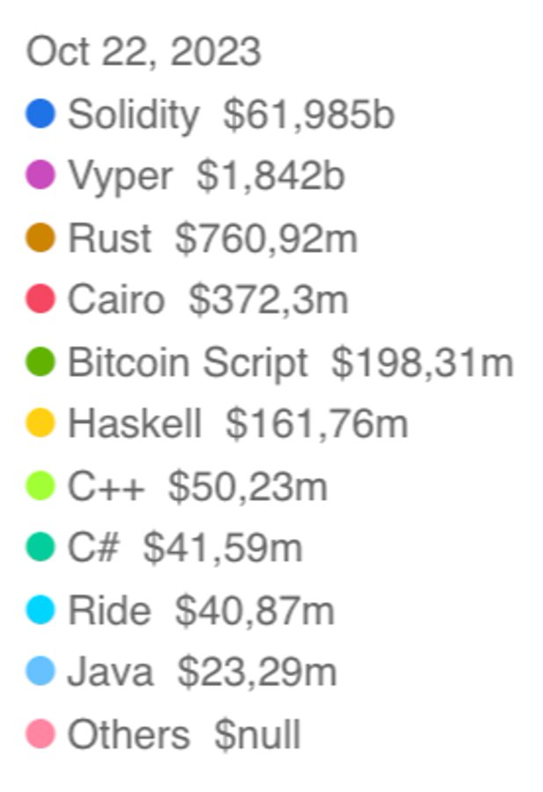Select the Vyper $1,842b entry
543x792 pixels.
point(206,176)
